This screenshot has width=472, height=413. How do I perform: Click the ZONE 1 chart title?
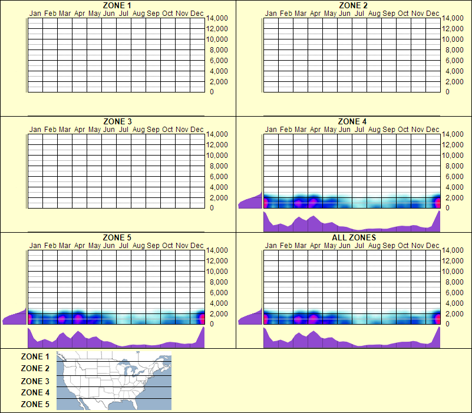116,5
